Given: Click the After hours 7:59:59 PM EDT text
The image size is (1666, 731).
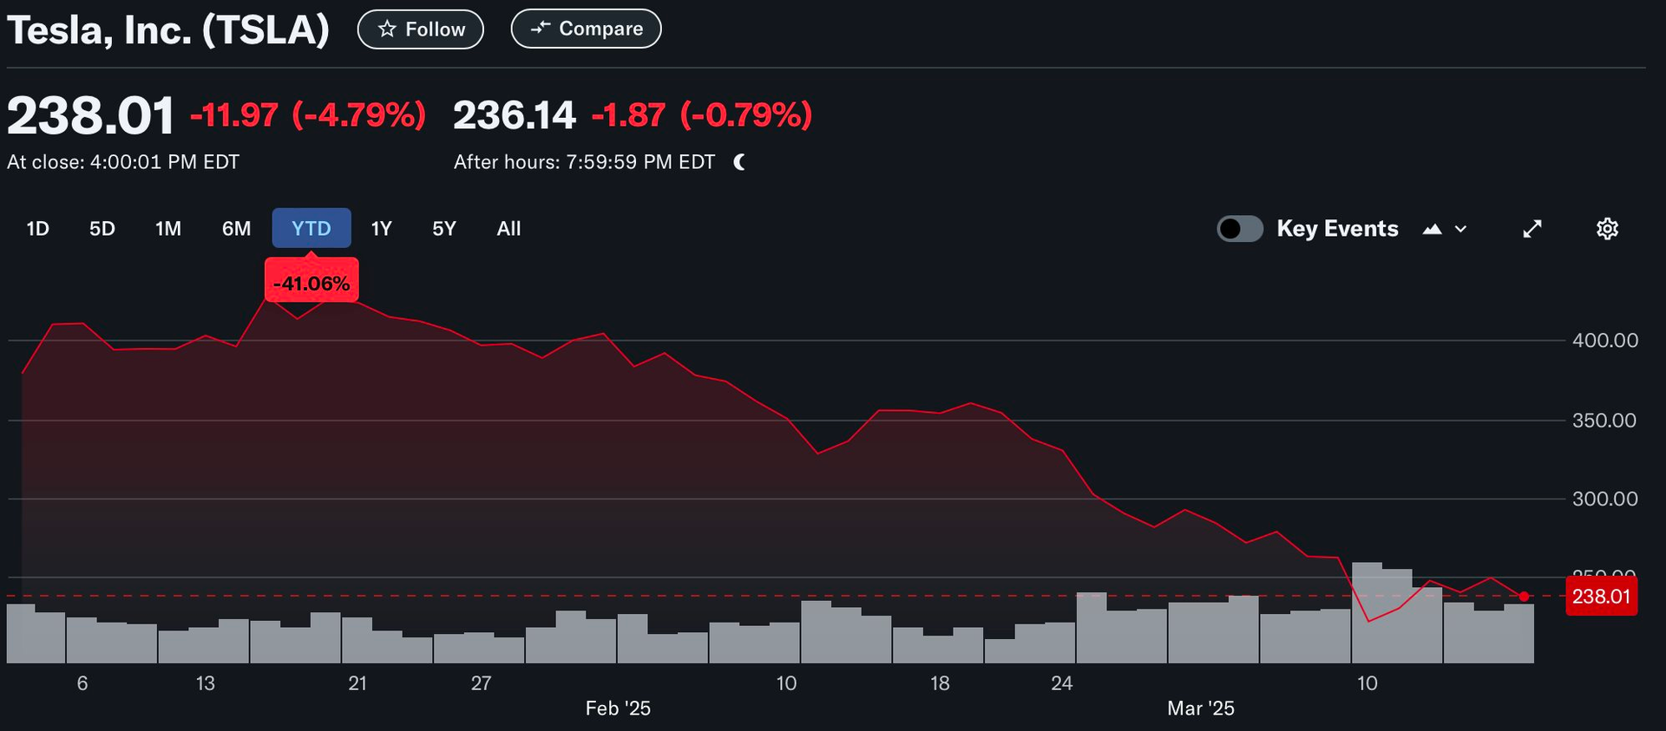Looking at the screenshot, I should tap(584, 162).
